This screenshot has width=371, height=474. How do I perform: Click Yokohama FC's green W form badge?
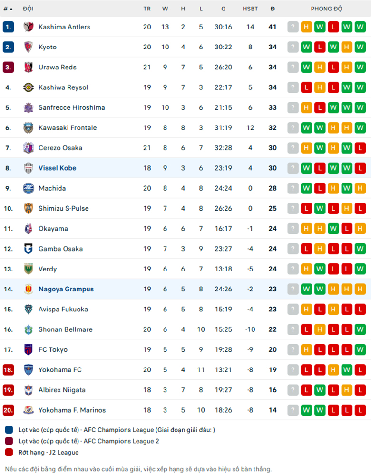pos(347,370)
